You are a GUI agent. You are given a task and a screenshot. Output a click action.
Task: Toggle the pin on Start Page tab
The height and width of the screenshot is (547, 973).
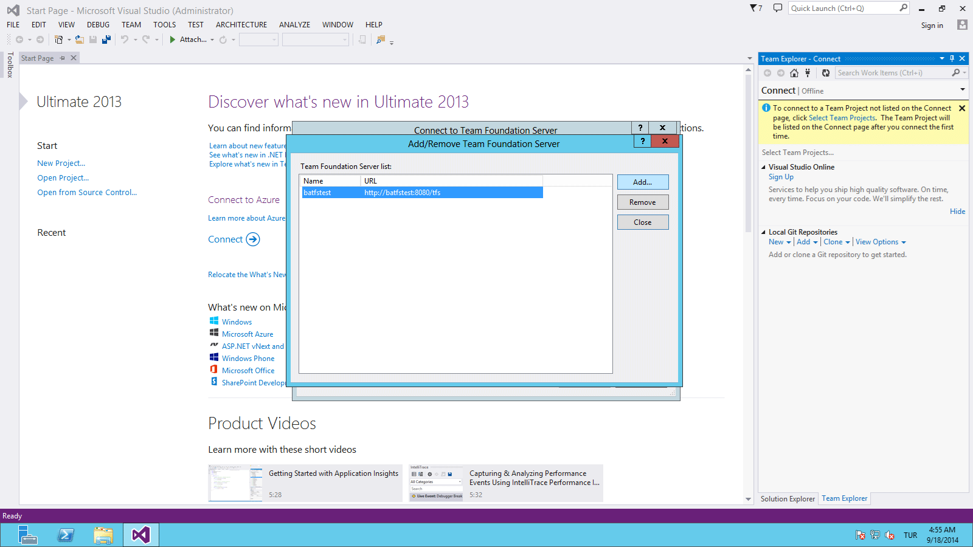(62, 58)
